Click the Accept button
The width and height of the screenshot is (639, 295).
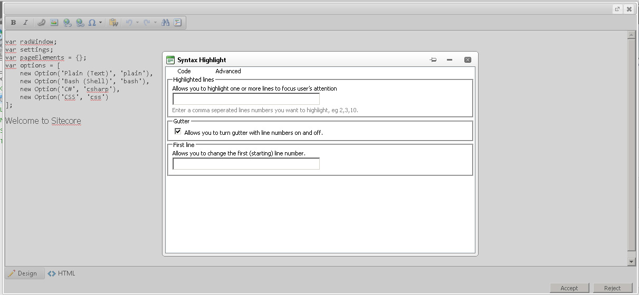pos(569,288)
